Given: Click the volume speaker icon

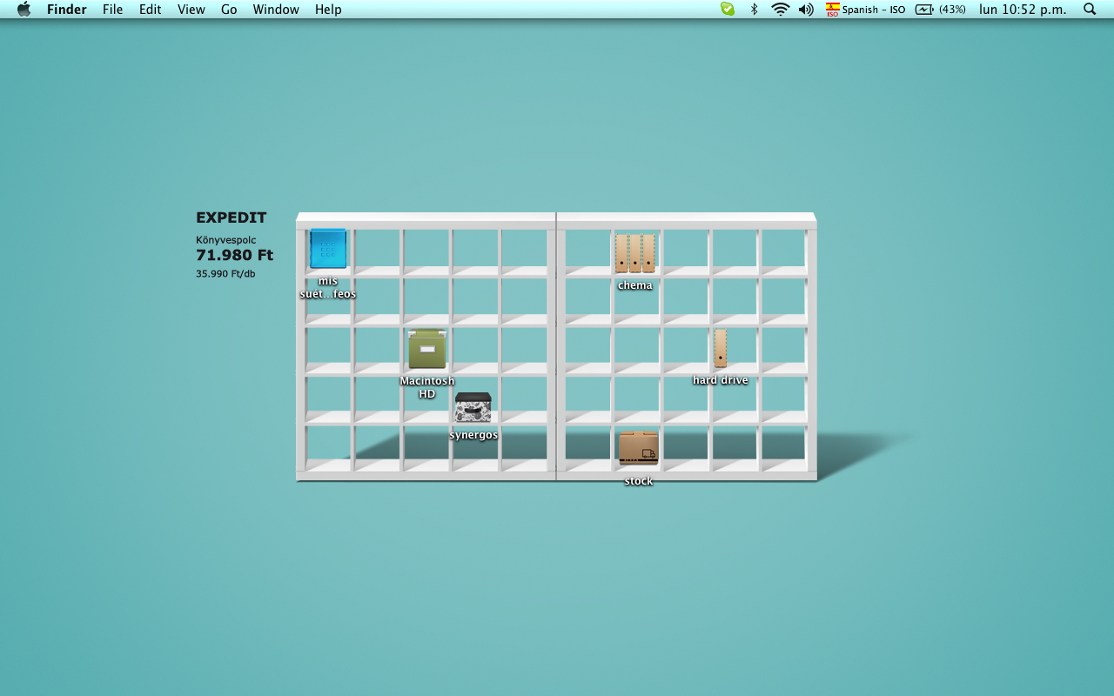Looking at the screenshot, I should pyautogui.click(x=807, y=10).
